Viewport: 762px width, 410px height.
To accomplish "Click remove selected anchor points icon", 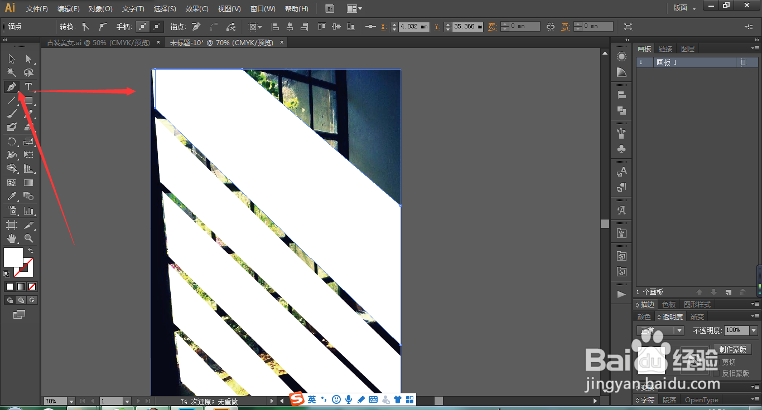I will click(x=196, y=26).
